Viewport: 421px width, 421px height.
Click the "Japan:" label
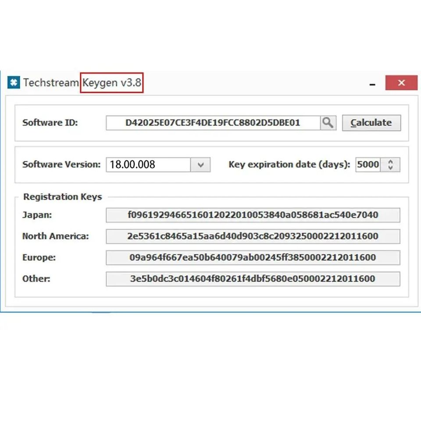click(37, 215)
